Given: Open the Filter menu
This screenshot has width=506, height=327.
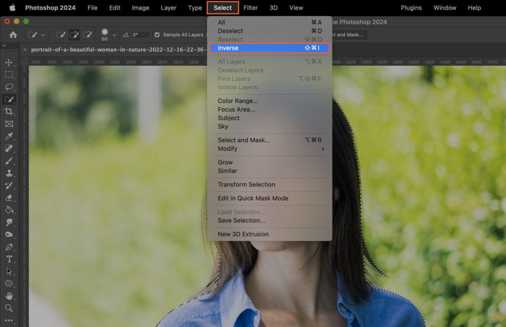Looking at the screenshot, I should (x=251, y=7).
